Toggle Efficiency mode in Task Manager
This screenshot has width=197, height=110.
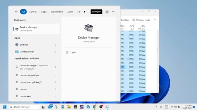pos(141,20)
